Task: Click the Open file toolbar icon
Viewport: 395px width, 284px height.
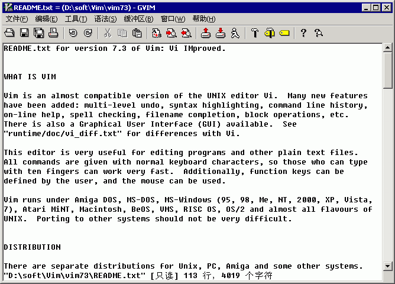Action: pyautogui.click(x=9, y=33)
